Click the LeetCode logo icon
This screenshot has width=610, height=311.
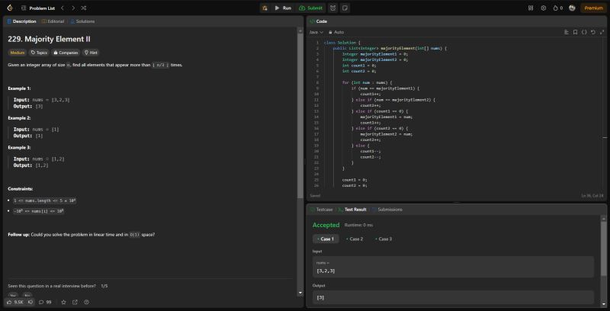point(7,8)
